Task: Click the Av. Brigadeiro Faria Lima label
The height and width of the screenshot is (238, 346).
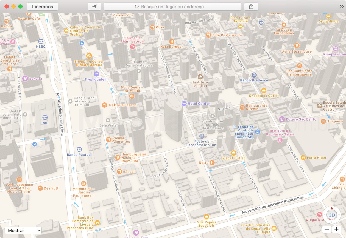Action: click(x=60, y=114)
